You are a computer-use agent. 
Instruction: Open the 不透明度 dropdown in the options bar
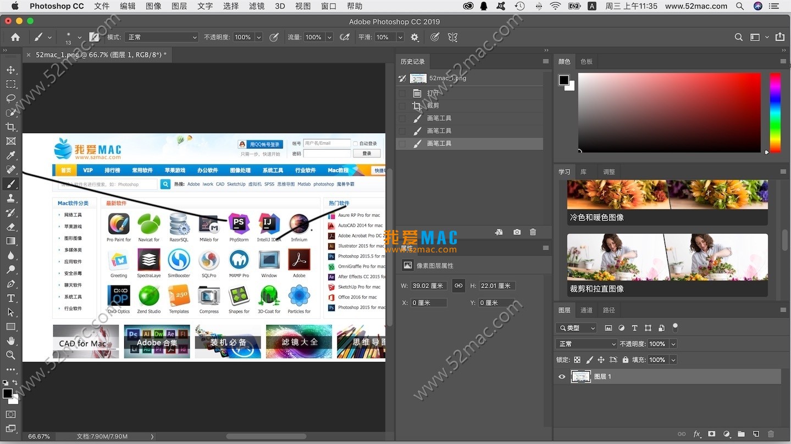click(x=258, y=37)
